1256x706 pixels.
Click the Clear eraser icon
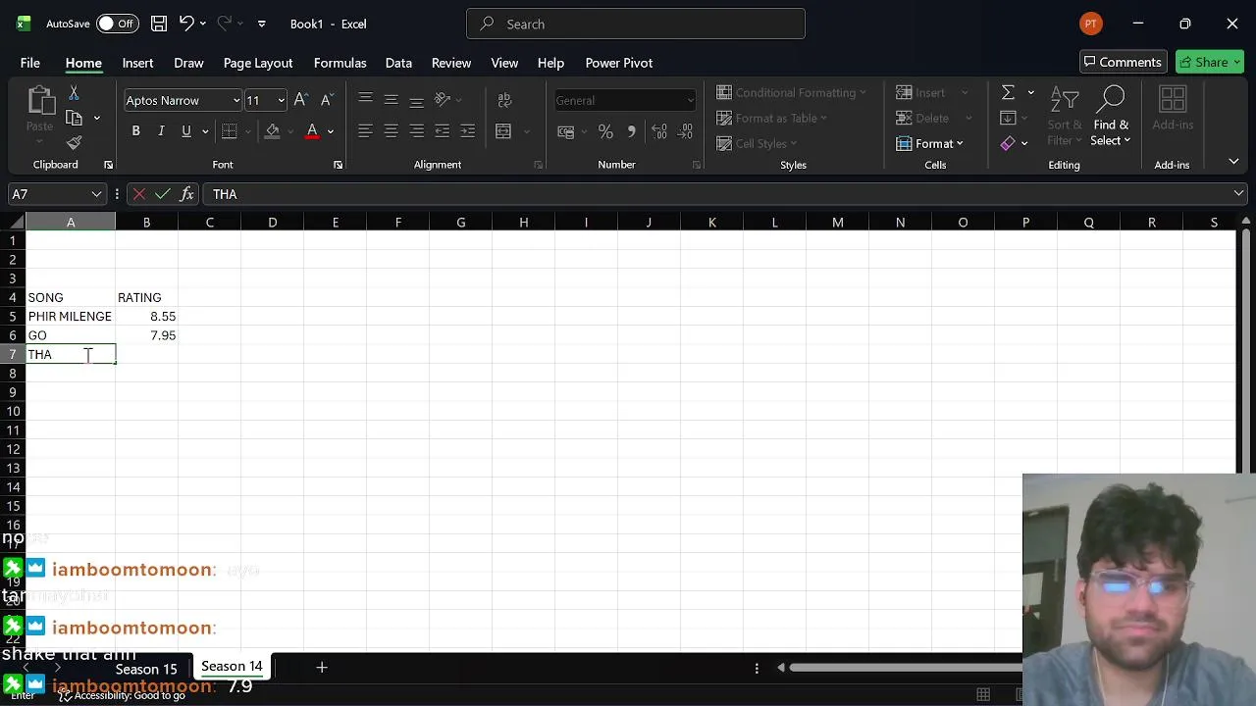[x=1008, y=143]
